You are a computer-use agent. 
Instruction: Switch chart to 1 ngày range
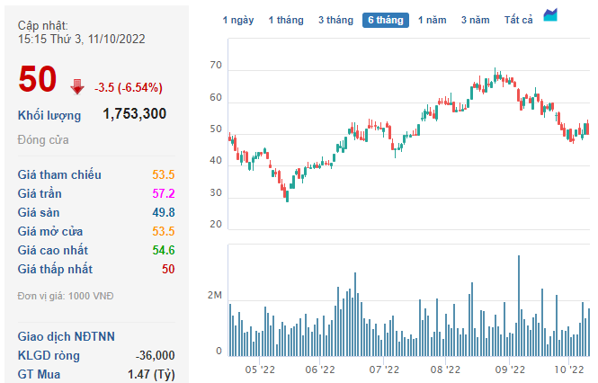[x=238, y=20]
